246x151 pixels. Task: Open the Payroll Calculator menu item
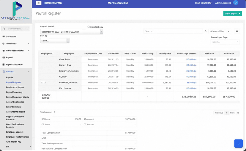pyautogui.click(x=14, y=65)
